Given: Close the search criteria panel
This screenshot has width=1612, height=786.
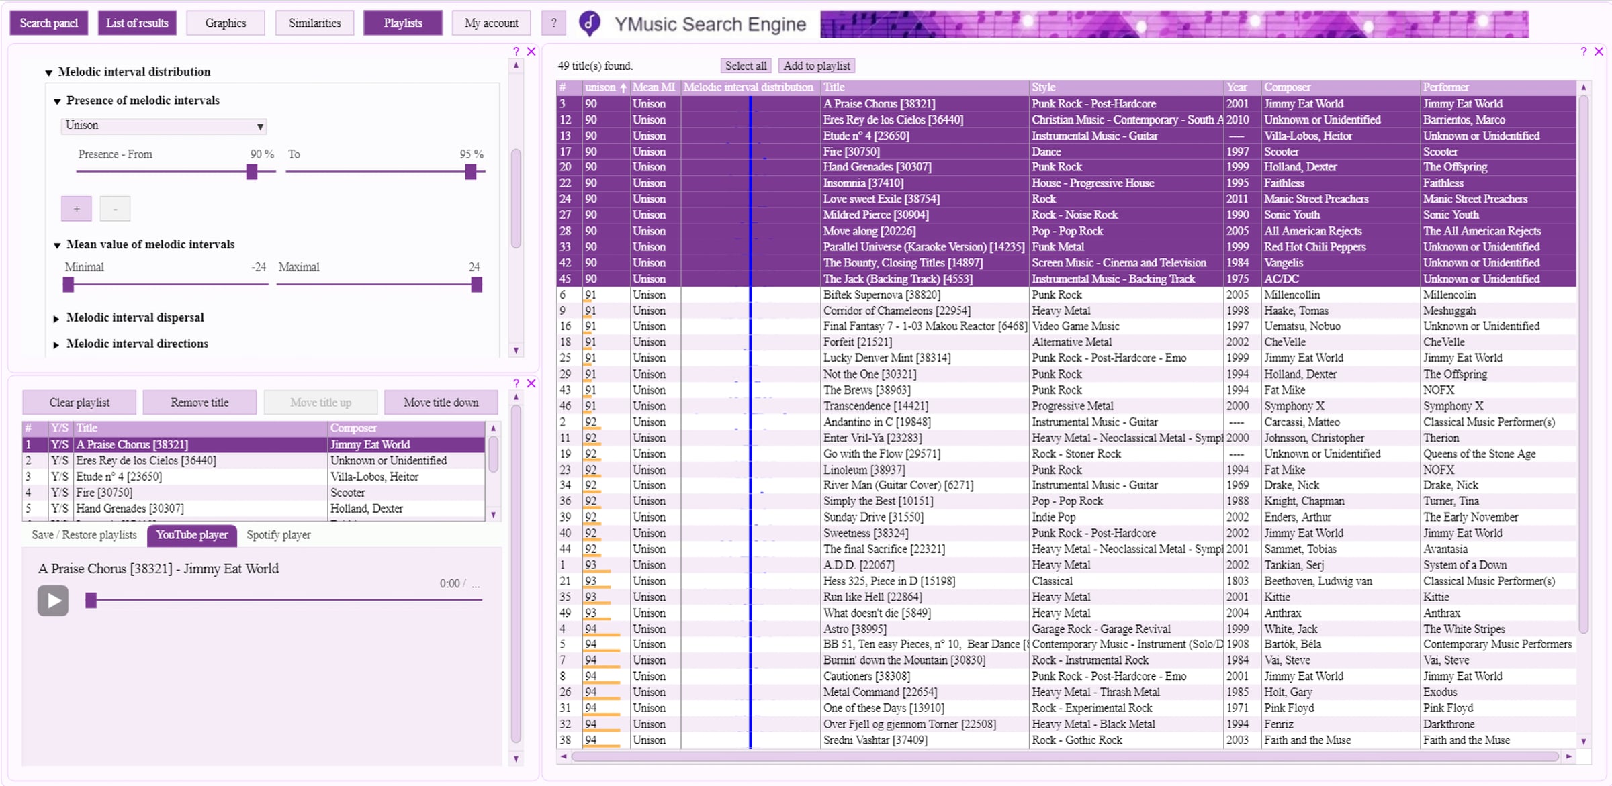Looking at the screenshot, I should (531, 52).
